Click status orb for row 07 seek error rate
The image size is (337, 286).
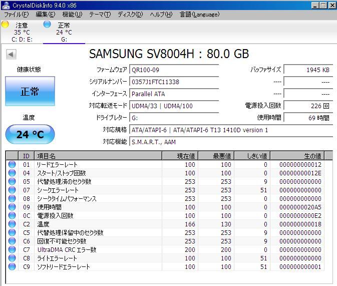[x=12, y=190]
